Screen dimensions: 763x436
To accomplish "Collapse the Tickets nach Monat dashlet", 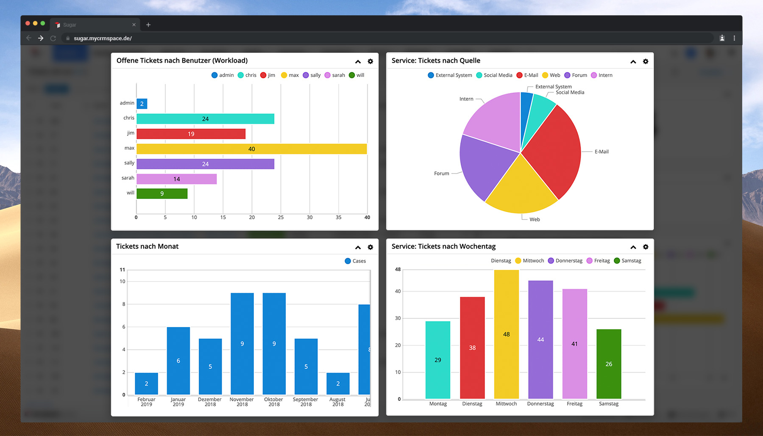I will coord(358,248).
